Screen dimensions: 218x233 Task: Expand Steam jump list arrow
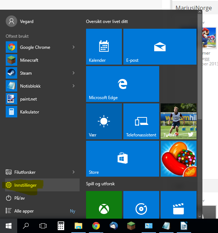[x=74, y=73]
